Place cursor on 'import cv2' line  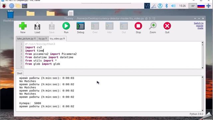(x=33, y=47)
